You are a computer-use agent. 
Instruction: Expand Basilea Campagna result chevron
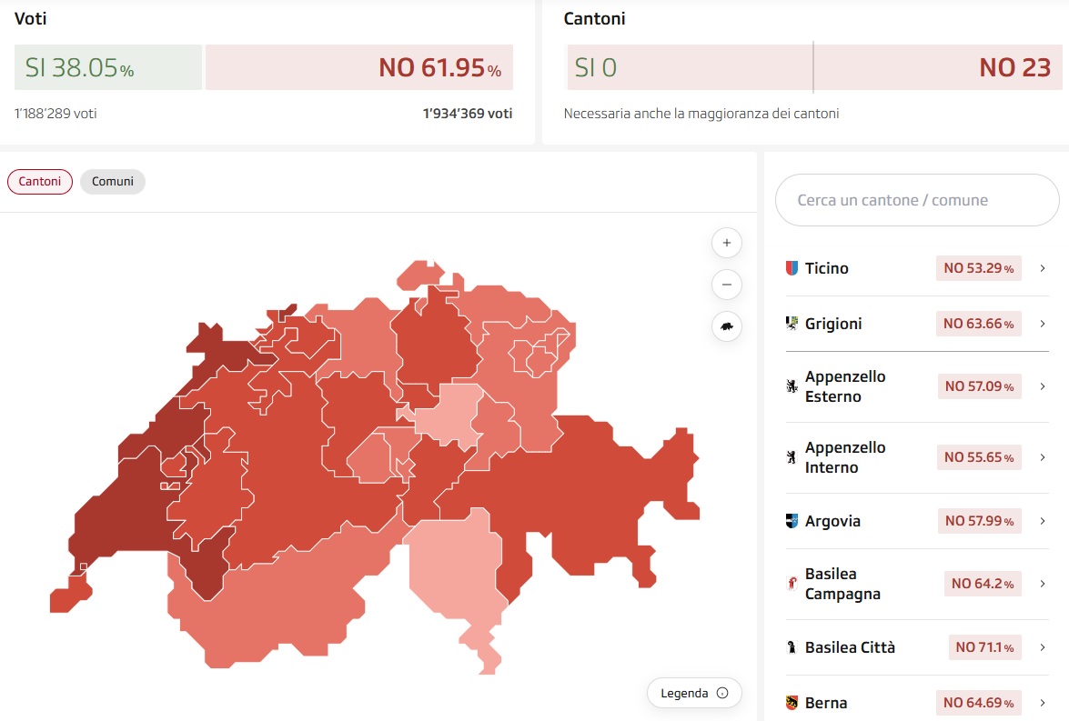click(1043, 584)
